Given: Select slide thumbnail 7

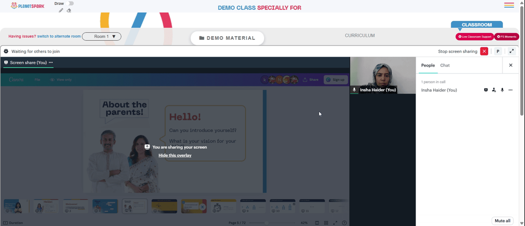Looking at the screenshot, I should (x=194, y=206).
